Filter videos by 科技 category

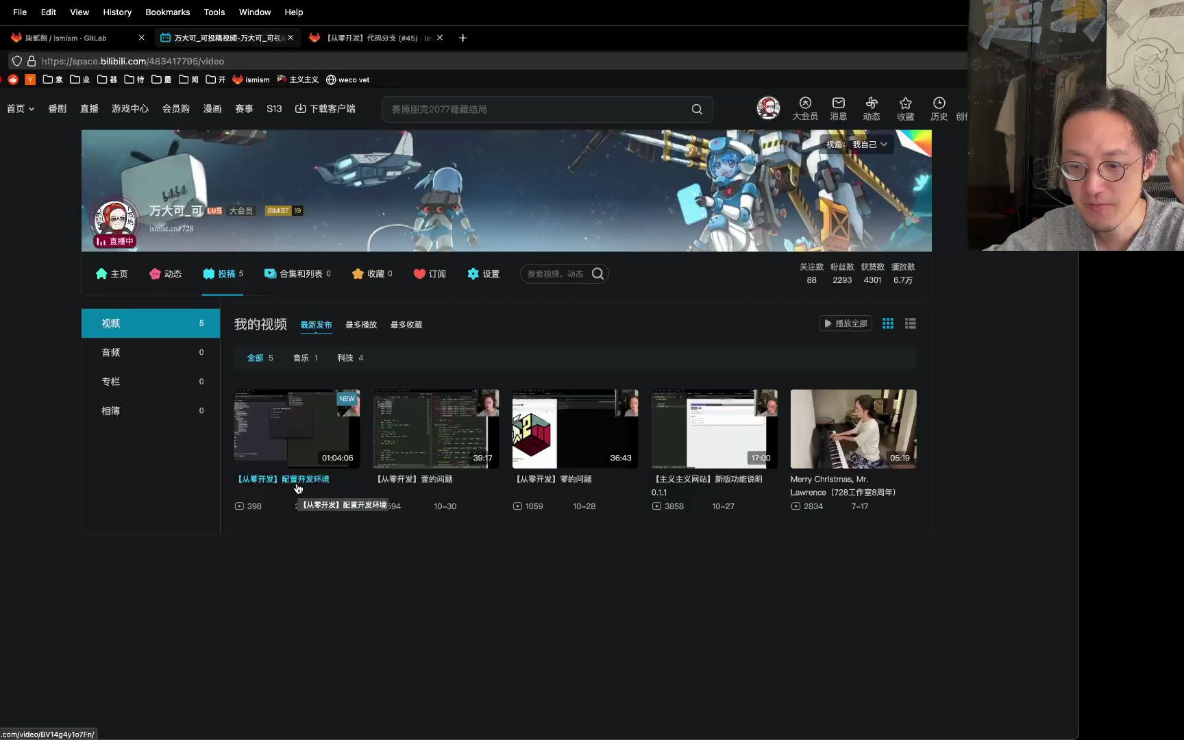pyautogui.click(x=350, y=358)
